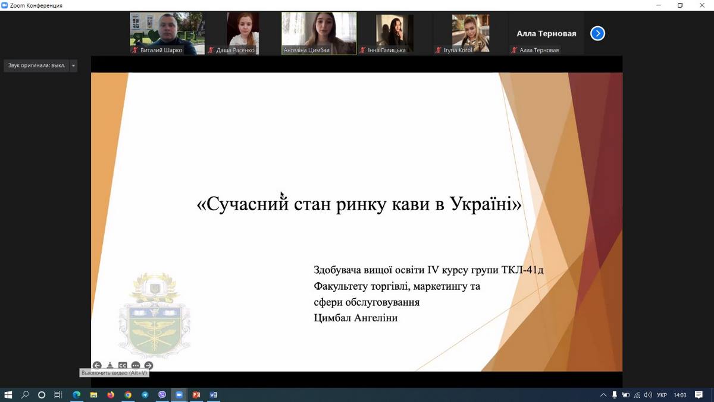Image resolution: width=714 pixels, height=402 pixels.
Task: Select the Алла Терновая participant tile
Action: click(x=546, y=34)
